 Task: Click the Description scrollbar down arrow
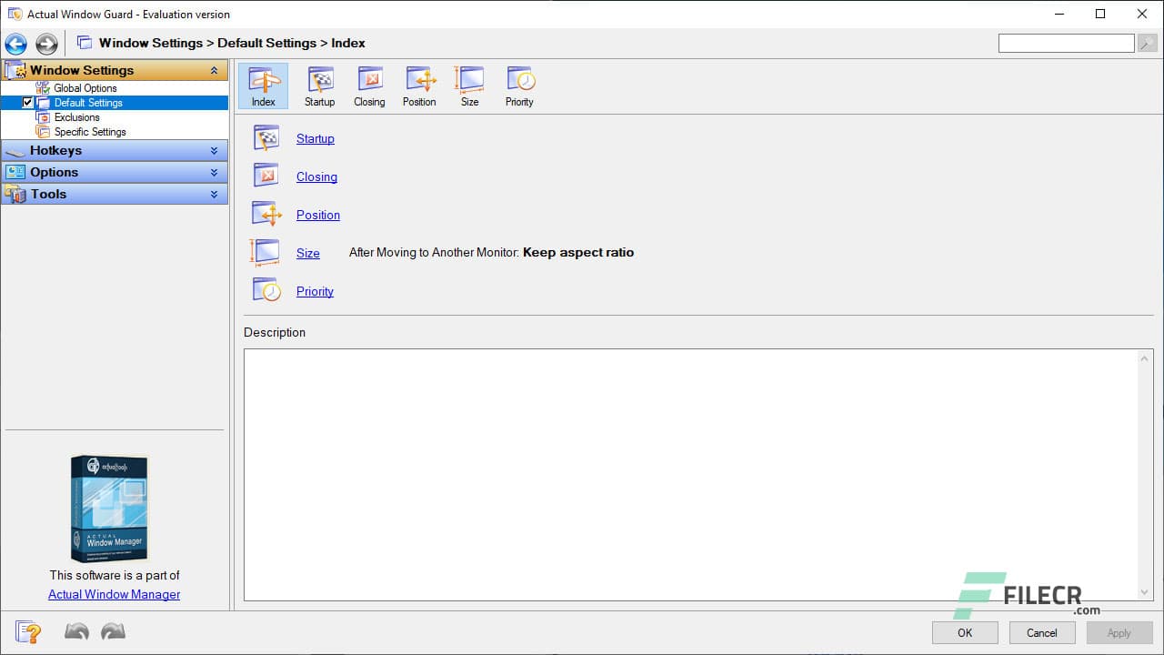click(1145, 592)
